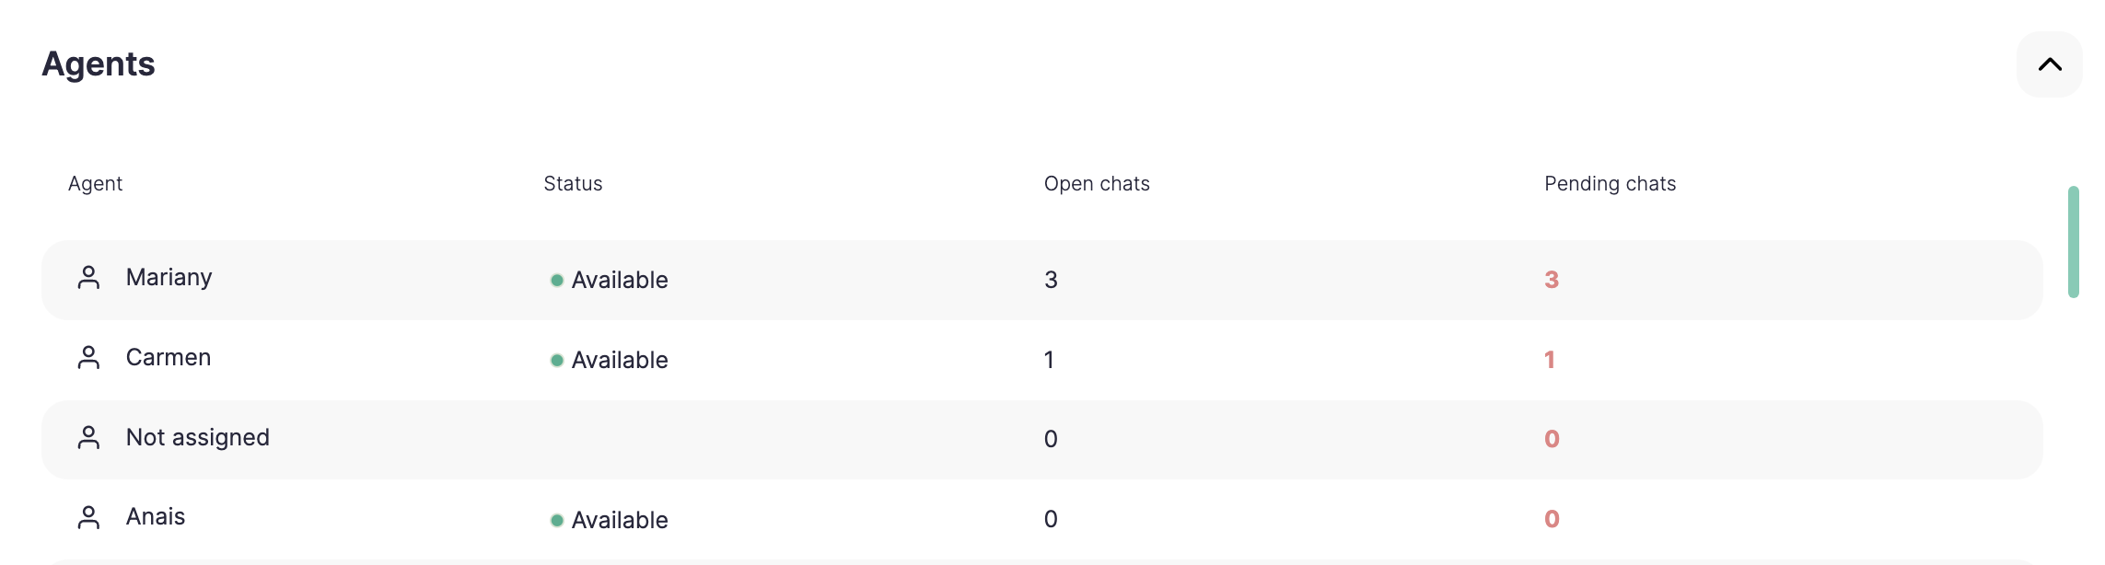Click Carmen's red pending chats number
The width and height of the screenshot is (2105, 565).
point(1550,360)
